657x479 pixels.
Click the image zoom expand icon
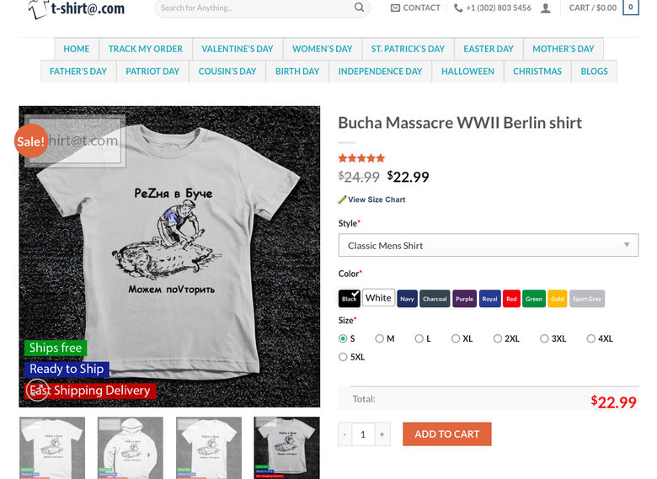tap(37, 390)
